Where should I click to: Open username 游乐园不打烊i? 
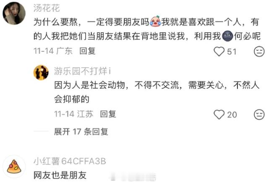83,71
